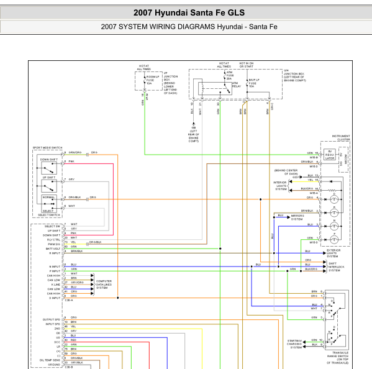Click the "C30-B" connector label
Image resolution: width=372 pixels, height=369 pixels.
pyautogui.click(x=69, y=367)
